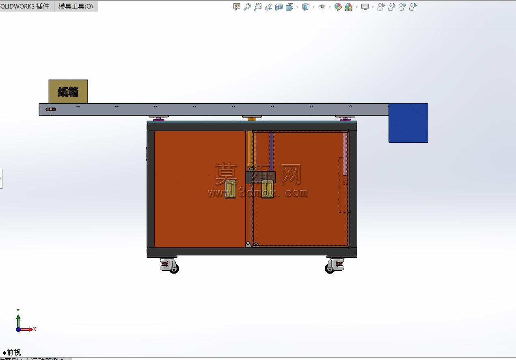Select the purple vertical bar inside cabinet

(272, 151)
